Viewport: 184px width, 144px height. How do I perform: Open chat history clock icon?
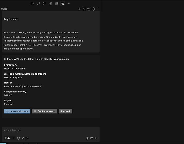[x=84, y=9]
